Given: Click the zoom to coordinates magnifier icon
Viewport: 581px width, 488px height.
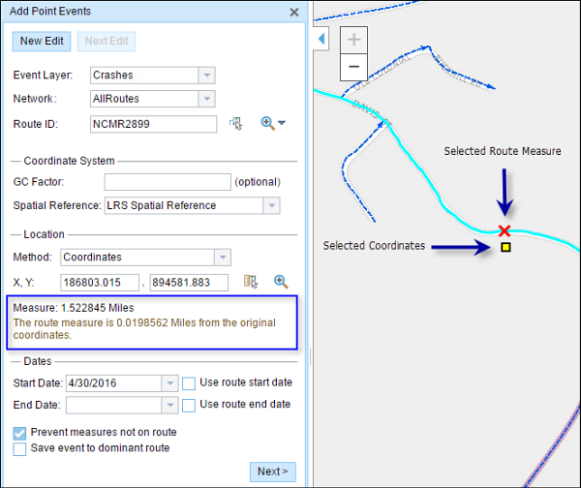Looking at the screenshot, I should coord(281,282).
